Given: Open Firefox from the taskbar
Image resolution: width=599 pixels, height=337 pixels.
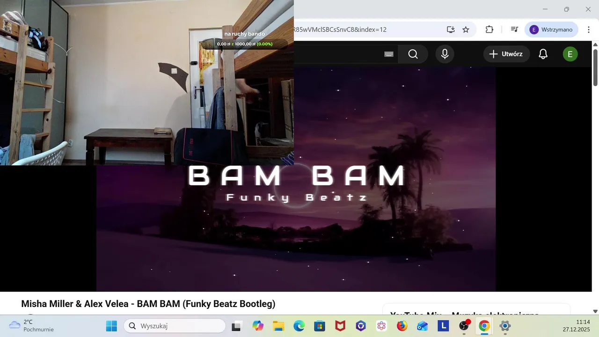Looking at the screenshot, I should click(x=402, y=326).
